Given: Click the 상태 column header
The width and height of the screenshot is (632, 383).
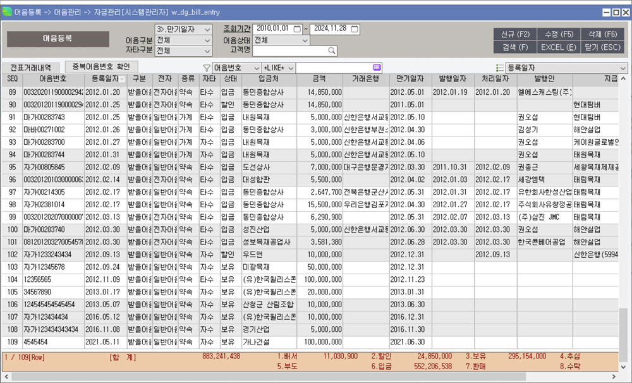Looking at the screenshot, I should click(231, 80).
